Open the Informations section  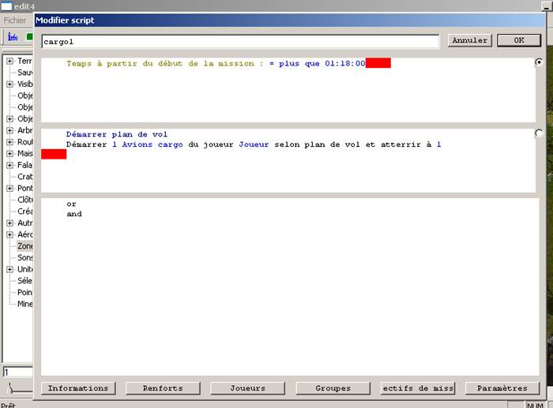pyautogui.click(x=78, y=388)
